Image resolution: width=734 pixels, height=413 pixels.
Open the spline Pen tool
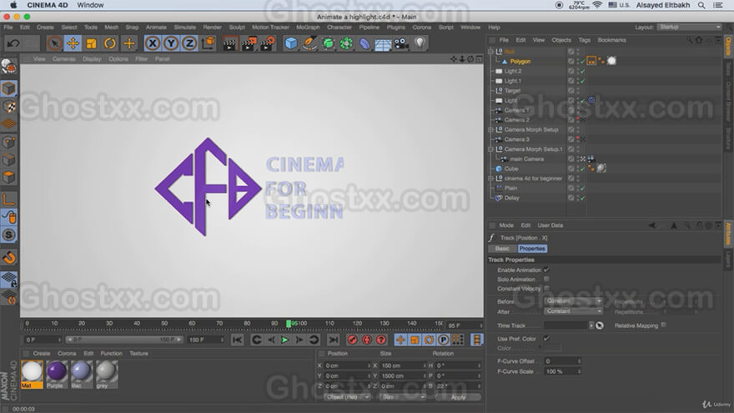309,43
